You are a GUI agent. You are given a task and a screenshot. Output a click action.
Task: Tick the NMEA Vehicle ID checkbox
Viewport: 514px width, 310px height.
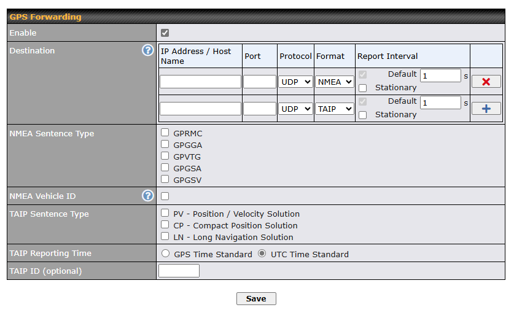pos(165,196)
